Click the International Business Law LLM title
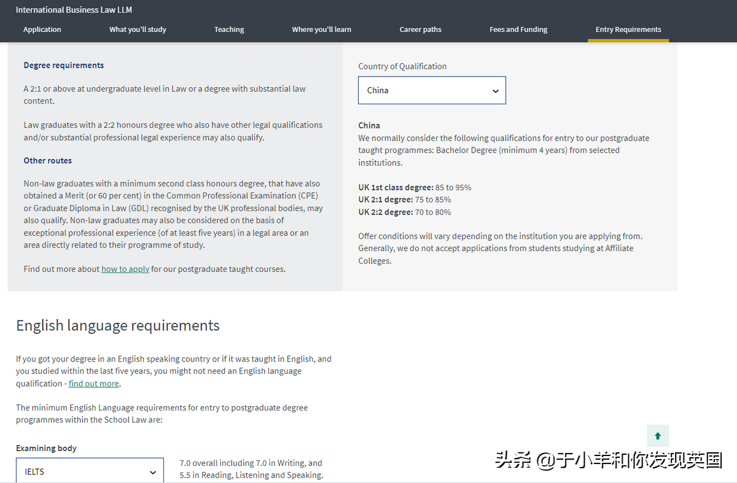Viewport: 737px width, 483px height. point(74,10)
